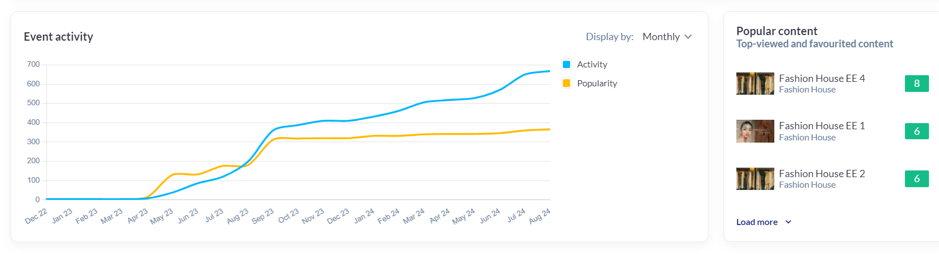Expand more popular content with Load more
939x254 pixels.
pos(756,222)
